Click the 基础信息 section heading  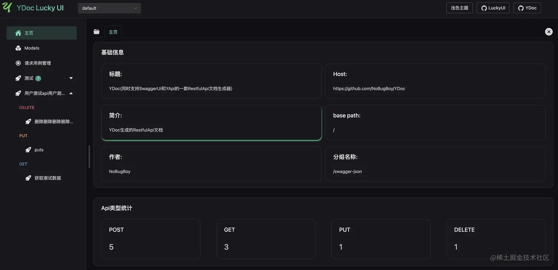113,52
